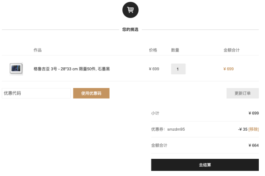Click the 作品 column header
The height and width of the screenshot is (176, 265).
38,50
